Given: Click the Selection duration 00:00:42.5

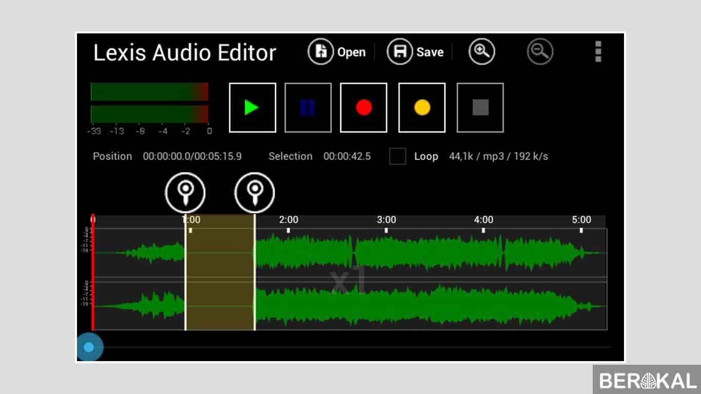Looking at the screenshot, I should [x=347, y=156].
